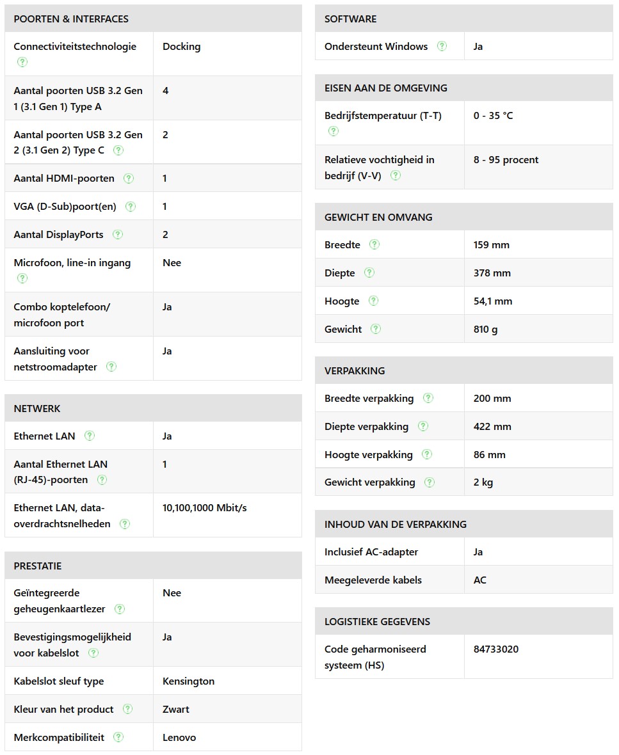
Task: Click help icon under Bedrijfstemperatuur (T-T)
Action: pyautogui.click(x=334, y=131)
